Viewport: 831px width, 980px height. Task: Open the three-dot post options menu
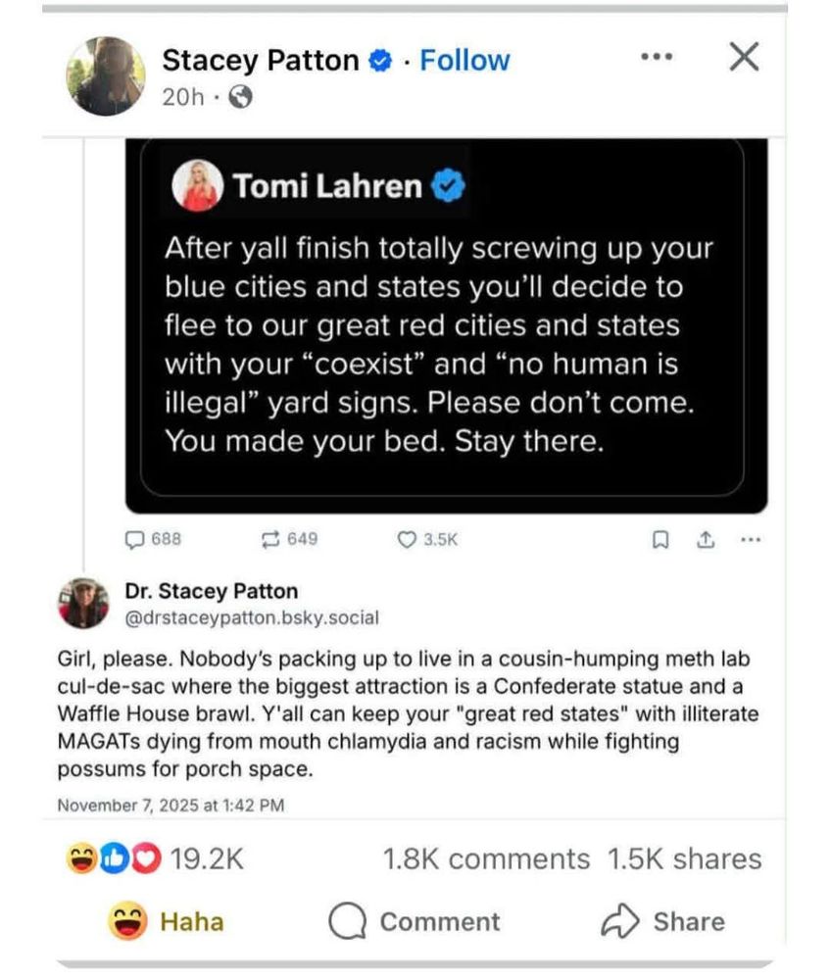(x=657, y=58)
